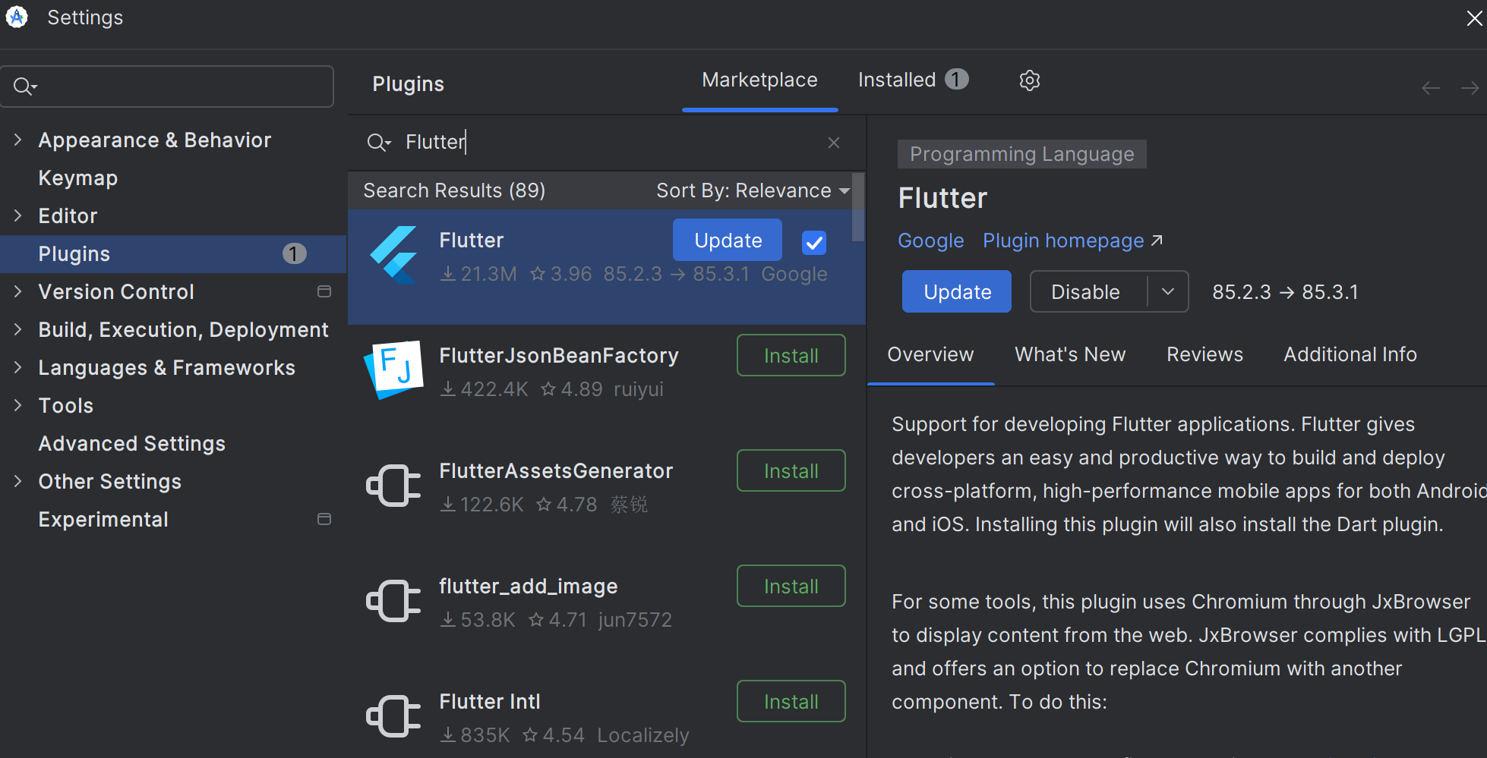Click the Installed tab count badge
1487x758 pixels.
pyautogui.click(x=956, y=79)
